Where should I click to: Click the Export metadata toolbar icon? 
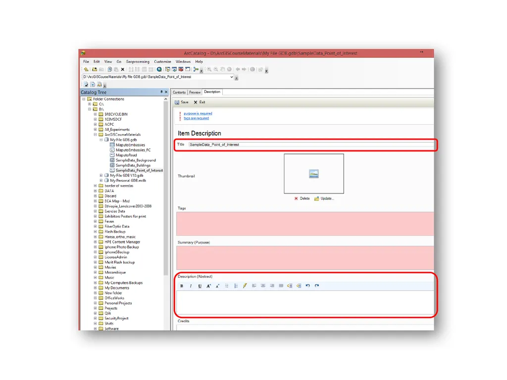(x=93, y=85)
